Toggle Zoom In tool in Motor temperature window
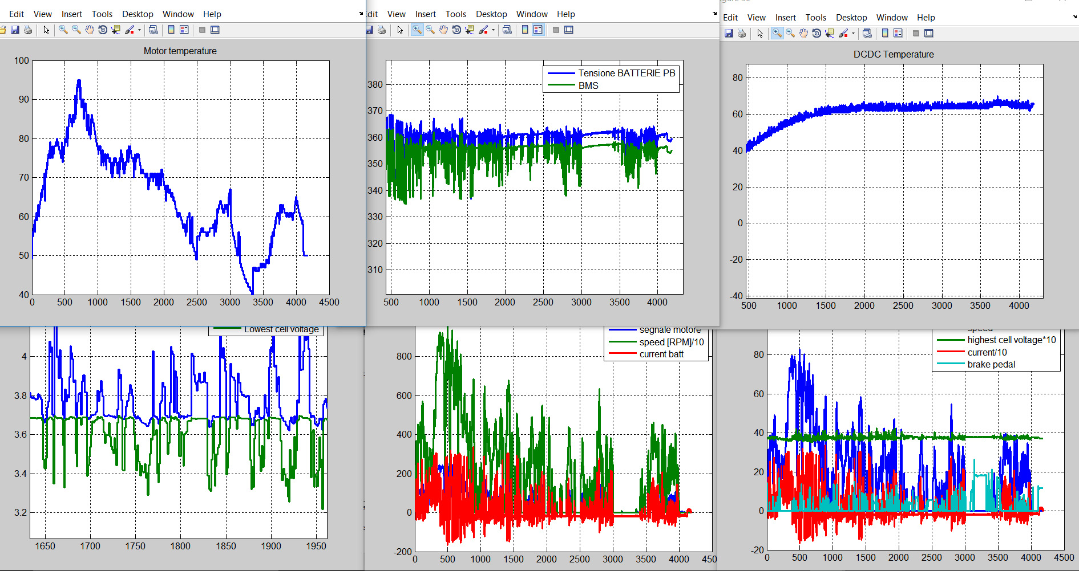The width and height of the screenshot is (1079, 571). 63,30
